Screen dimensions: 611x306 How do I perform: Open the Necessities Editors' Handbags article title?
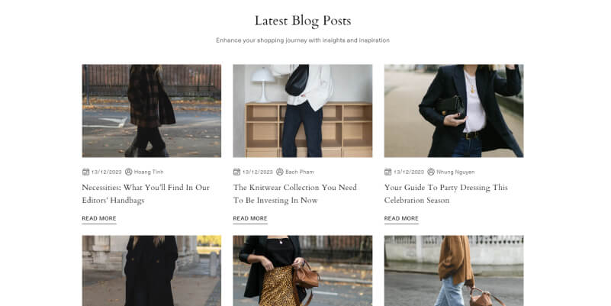click(x=146, y=194)
